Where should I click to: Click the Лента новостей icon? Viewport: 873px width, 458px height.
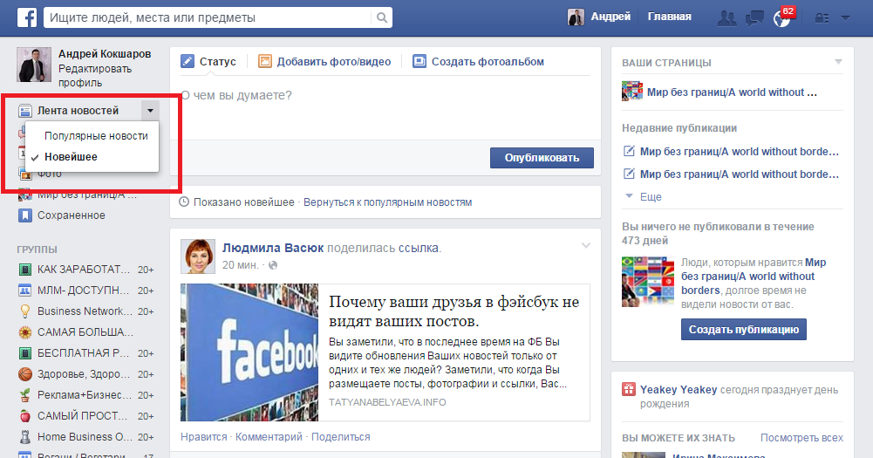click(25, 111)
